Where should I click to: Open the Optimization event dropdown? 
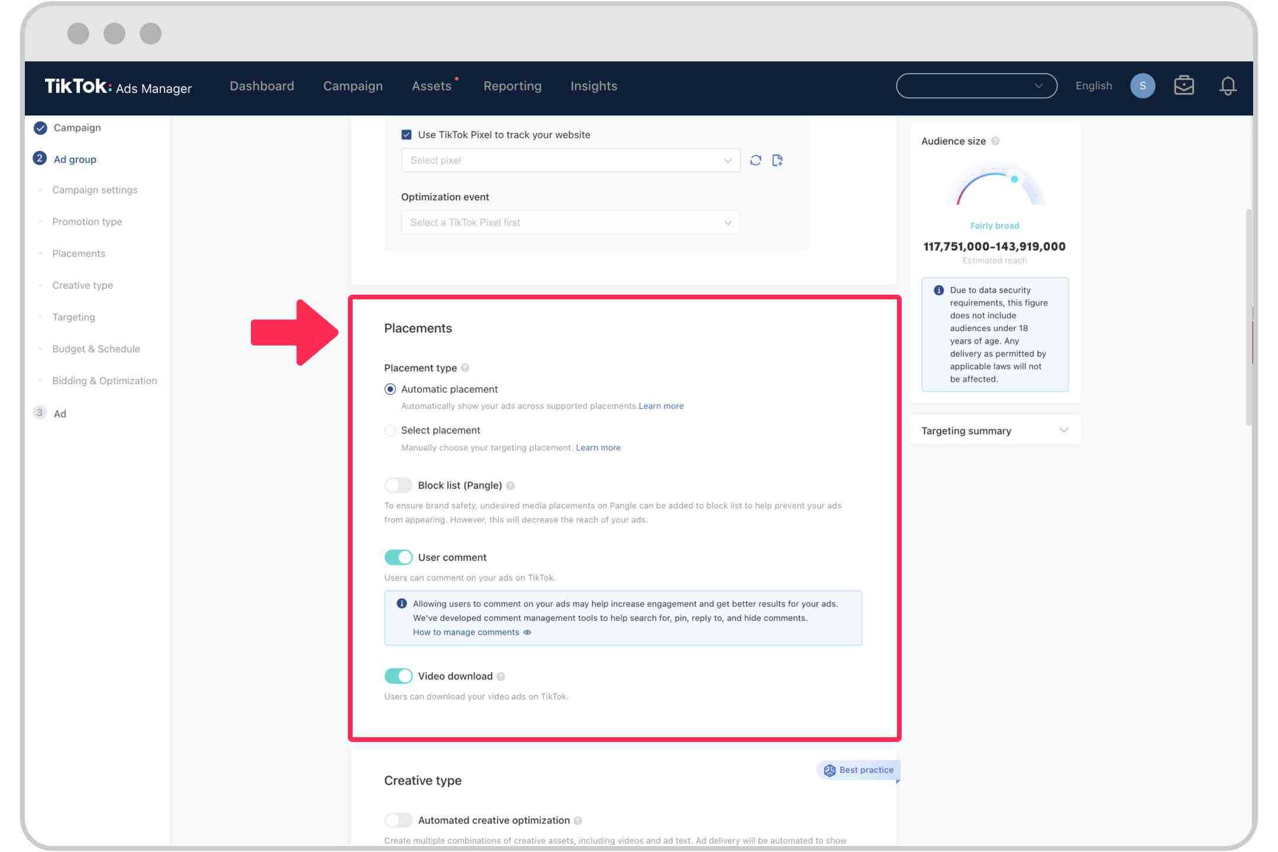tap(570, 221)
